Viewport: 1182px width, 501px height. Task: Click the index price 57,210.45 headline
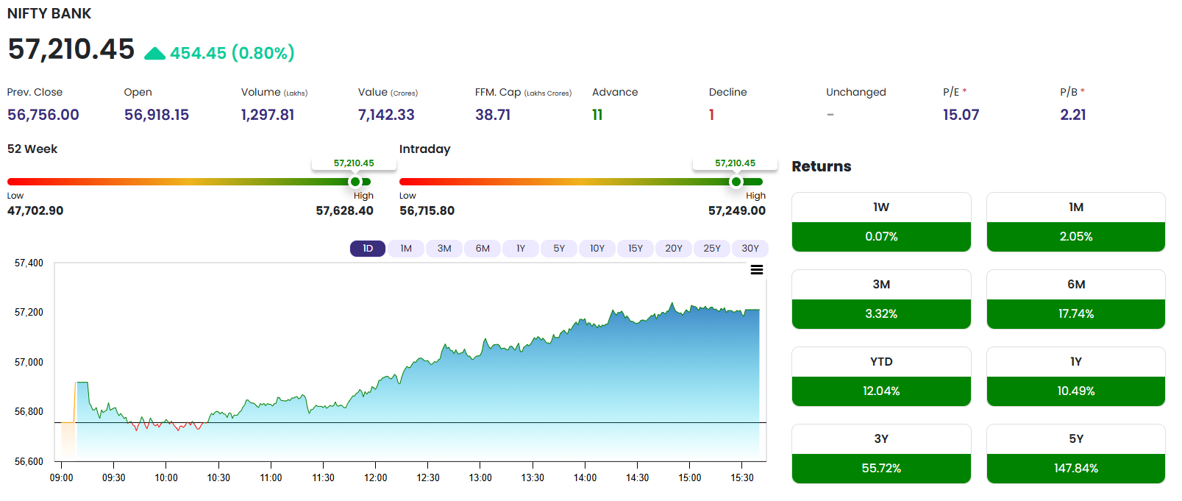click(71, 49)
